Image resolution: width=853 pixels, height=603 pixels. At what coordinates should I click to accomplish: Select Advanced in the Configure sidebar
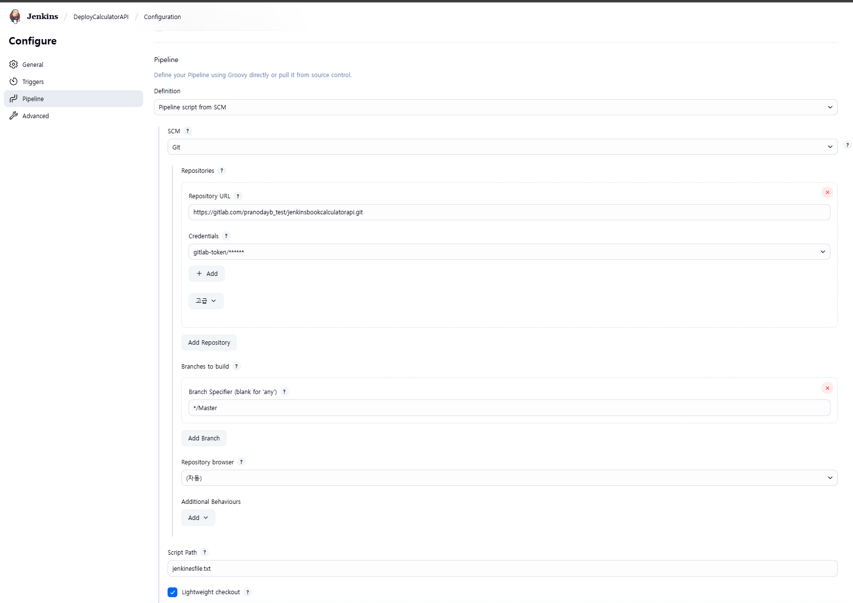point(73,116)
